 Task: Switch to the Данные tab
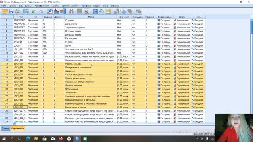(6, 128)
